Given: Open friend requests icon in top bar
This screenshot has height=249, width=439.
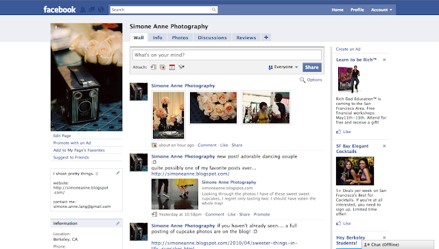Looking at the screenshot, I should pyautogui.click(x=83, y=10).
